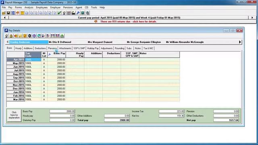Show next employees with the right arrow
This screenshot has height=145, width=258.
click(240, 42)
